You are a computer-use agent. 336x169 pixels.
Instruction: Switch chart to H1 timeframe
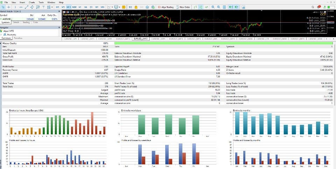[80, 7]
